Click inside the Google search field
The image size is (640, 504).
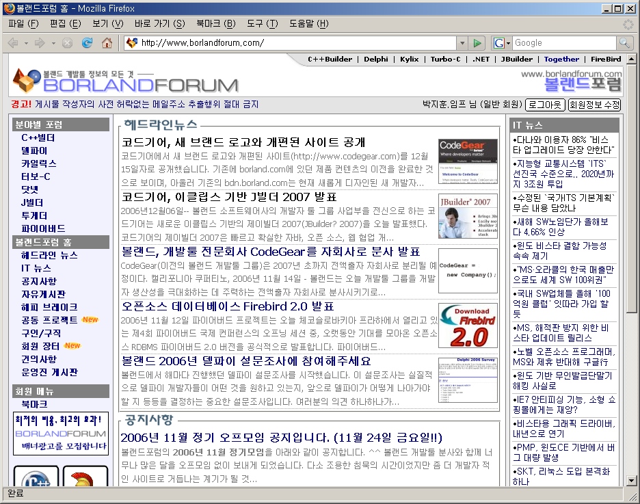point(563,43)
